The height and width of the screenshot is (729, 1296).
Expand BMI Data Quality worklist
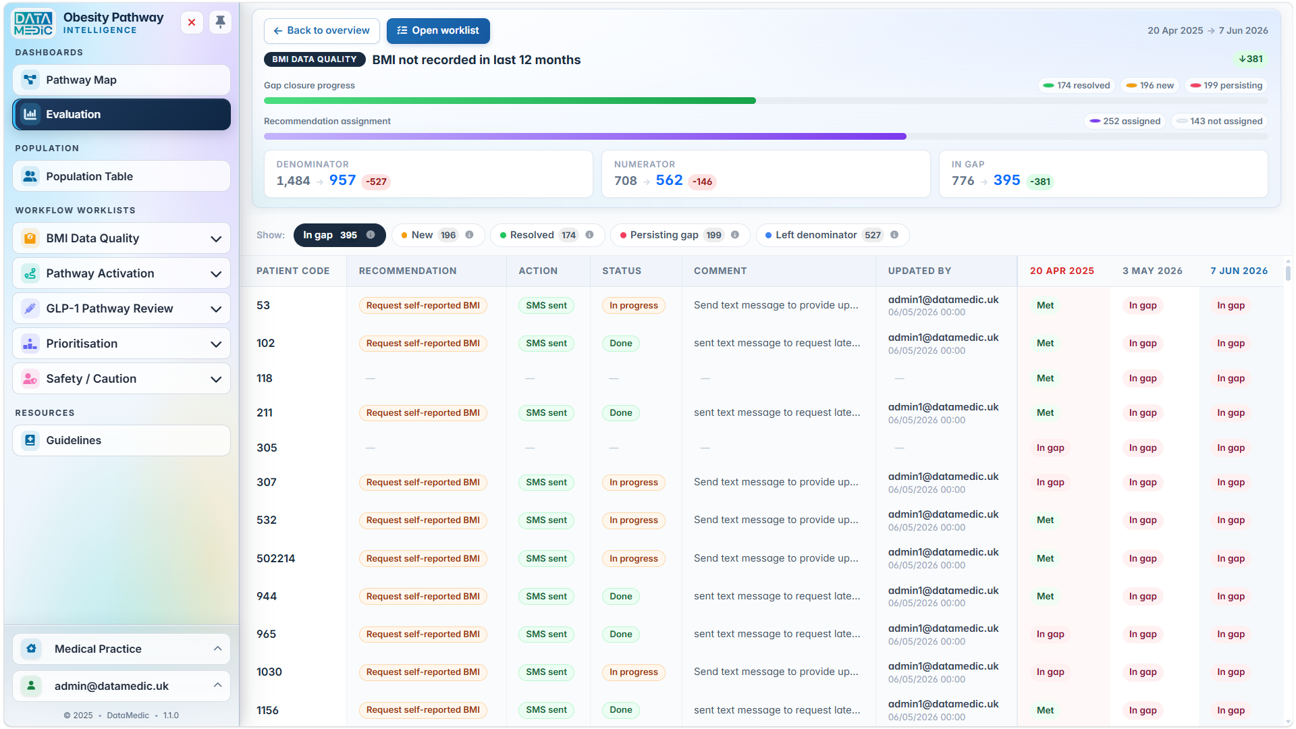click(216, 238)
